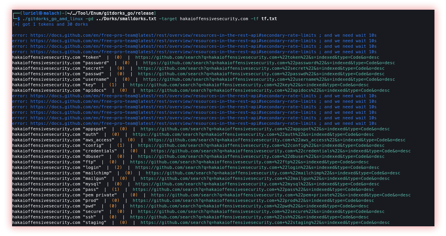Click the result count (0) for "token"
The image size is (446, 236).
pos(118,57)
